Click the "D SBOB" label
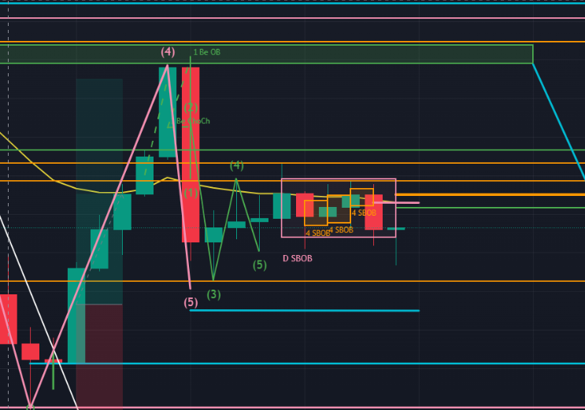Viewport: 585px width, 410px height. coord(296,258)
